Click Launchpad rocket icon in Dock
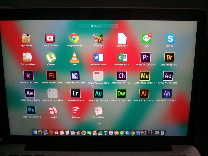Image resolution: width=208 pixels, height=156 pixels. click(40, 132)
